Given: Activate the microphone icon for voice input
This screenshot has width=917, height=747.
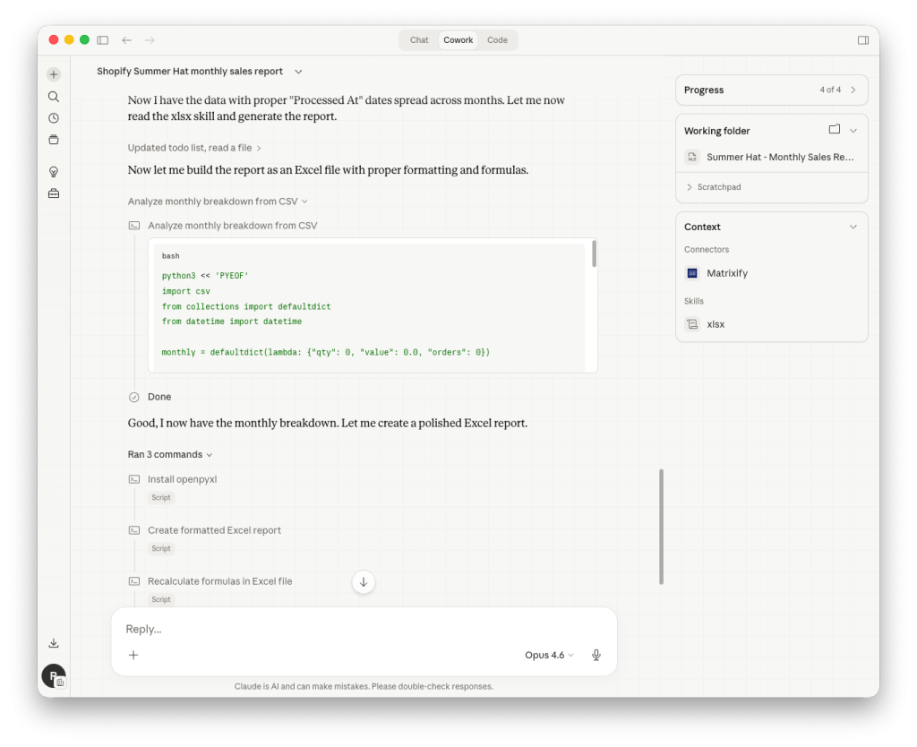Looking at the screenshot, I should click(596, 655).
